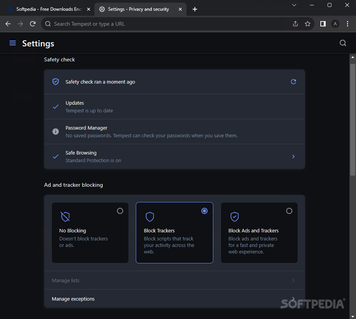The width and height of the screenshot is (356, 319).
Task: Click the Block Trackers card title
Action: click(159, 230)
